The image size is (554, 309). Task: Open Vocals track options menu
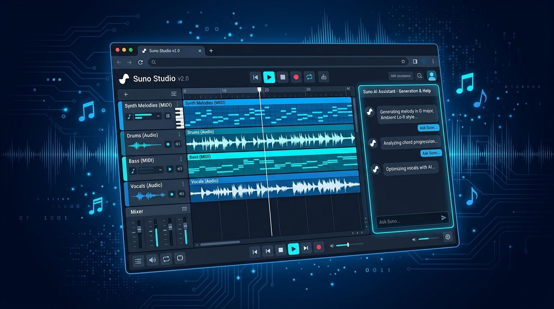[x=183, y=183]
